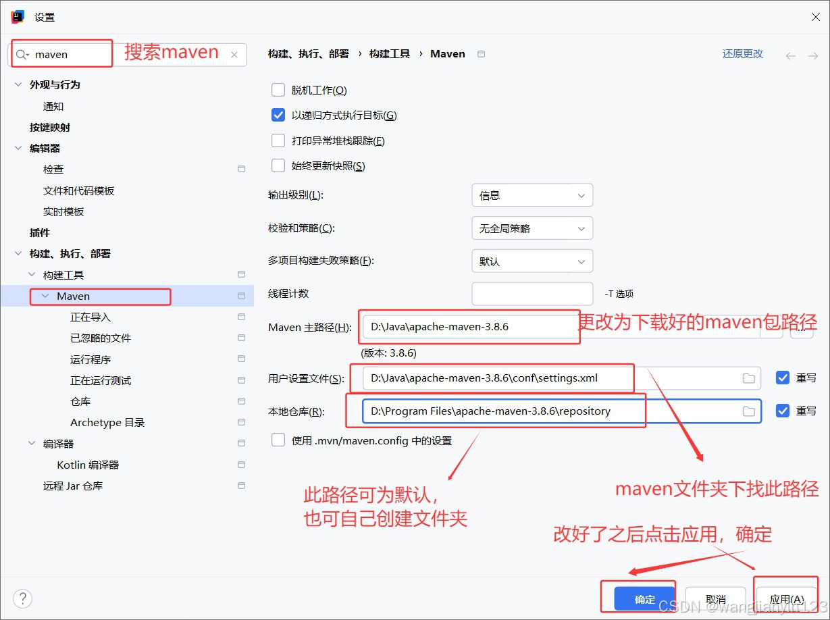Browse folder for 用户设置文件
The image size is (830, 620).
(748, 378)
